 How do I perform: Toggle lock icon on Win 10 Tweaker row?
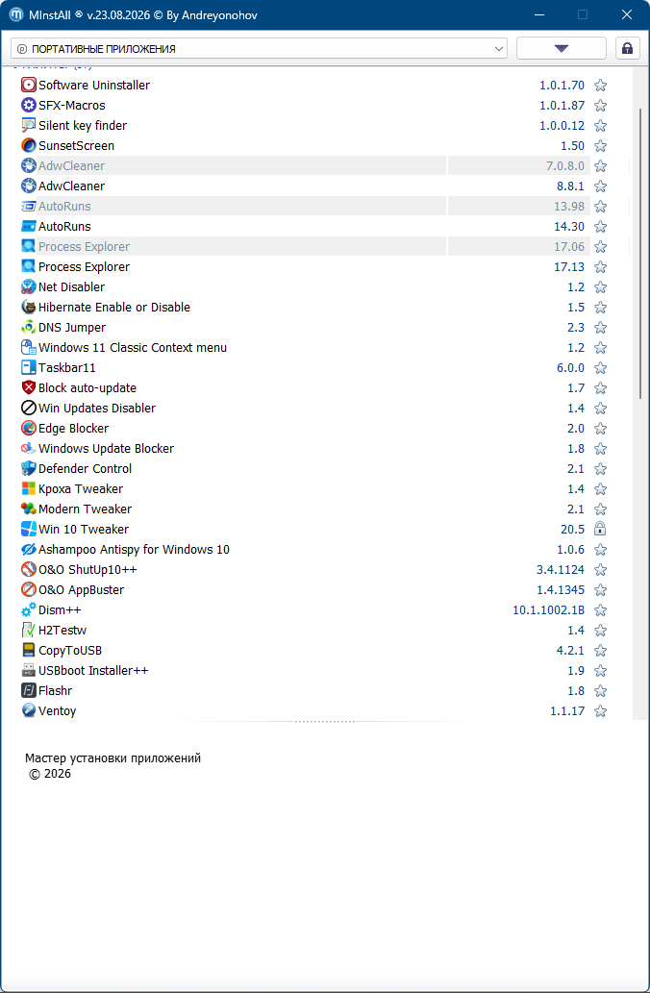pyautogui.click(x=601, y=529)
